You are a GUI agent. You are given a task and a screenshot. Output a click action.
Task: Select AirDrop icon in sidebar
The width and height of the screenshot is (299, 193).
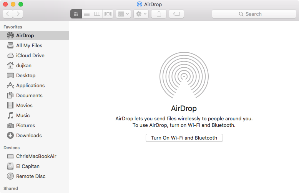10,35
